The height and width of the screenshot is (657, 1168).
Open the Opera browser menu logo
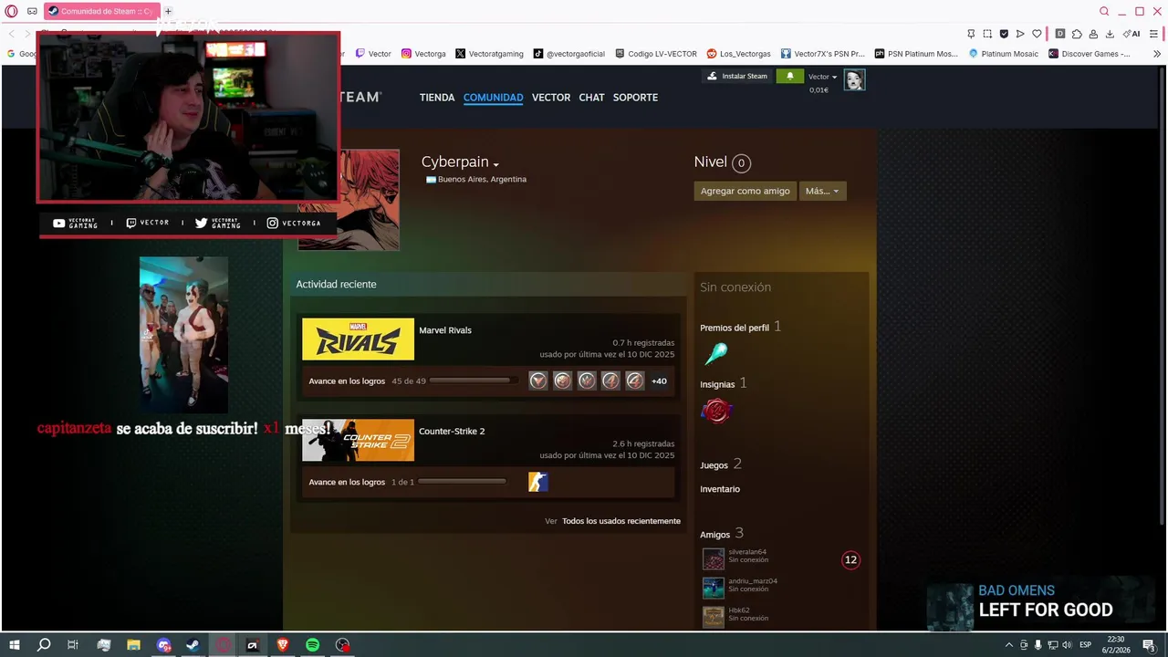click(12, 11)
